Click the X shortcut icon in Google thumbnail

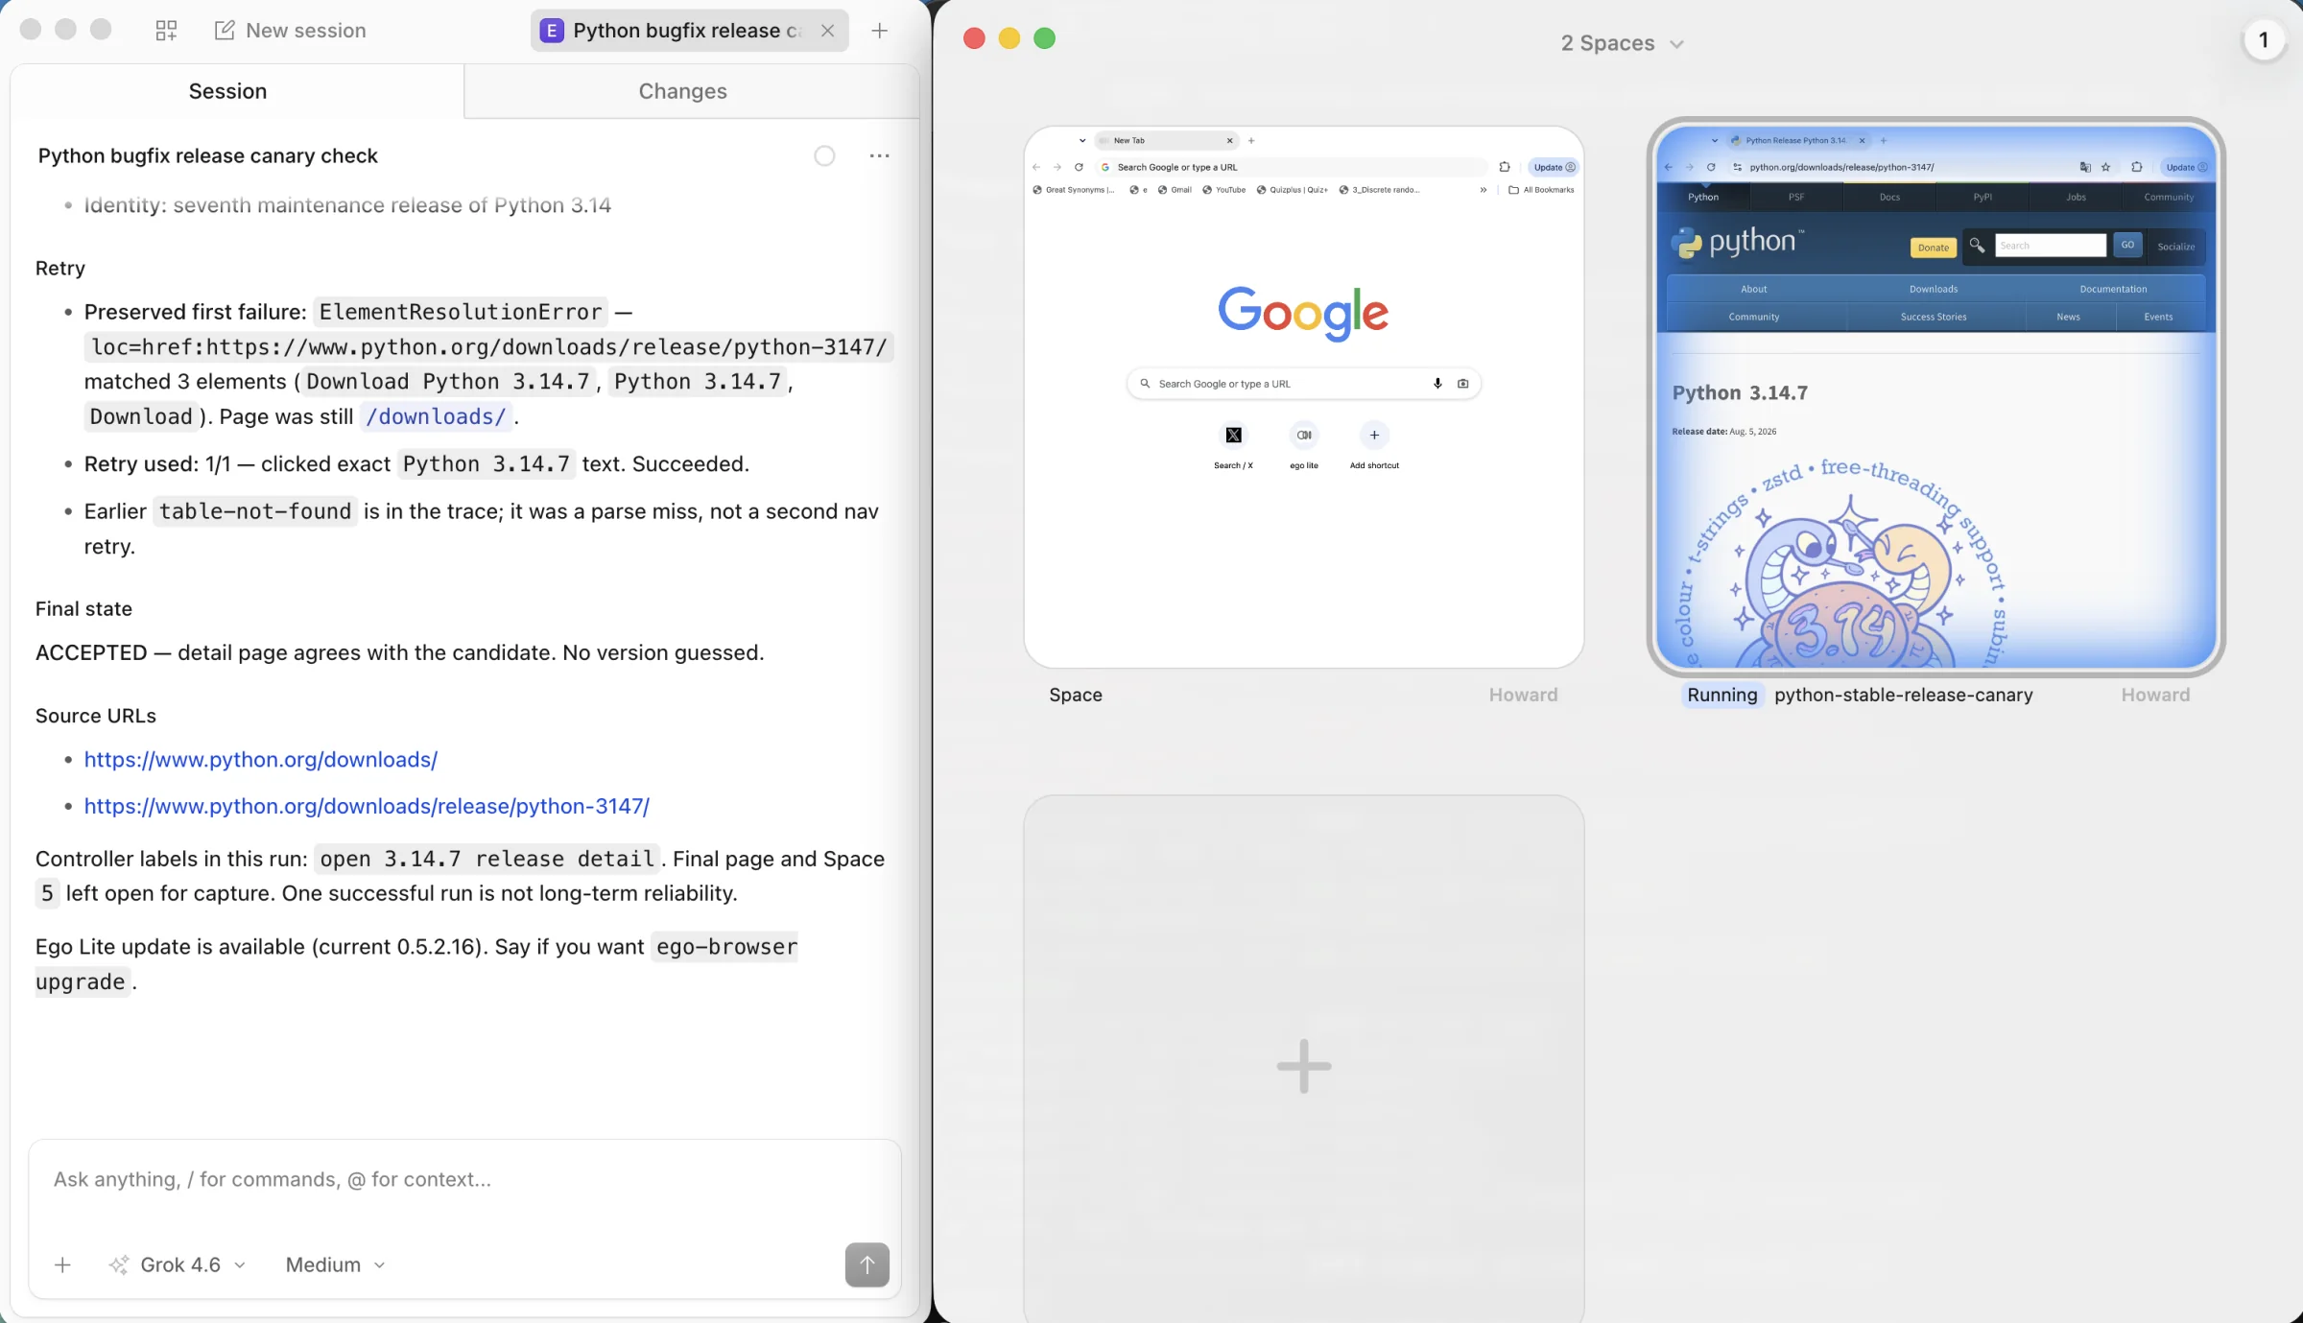[1233, 436]
